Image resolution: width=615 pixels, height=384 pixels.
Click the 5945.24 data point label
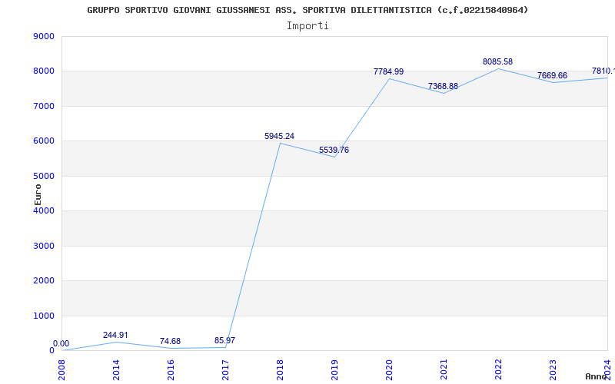point(279,136)
